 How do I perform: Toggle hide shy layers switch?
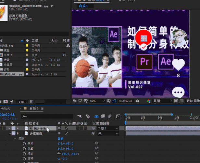[x=96, y=116]
